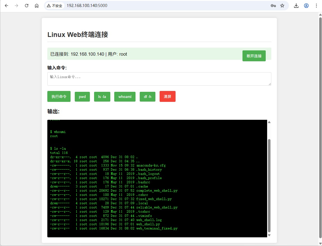Click the .bash_history entry in output
The height and width of the screenshot is (246, 322).
[x=149, y=170]
